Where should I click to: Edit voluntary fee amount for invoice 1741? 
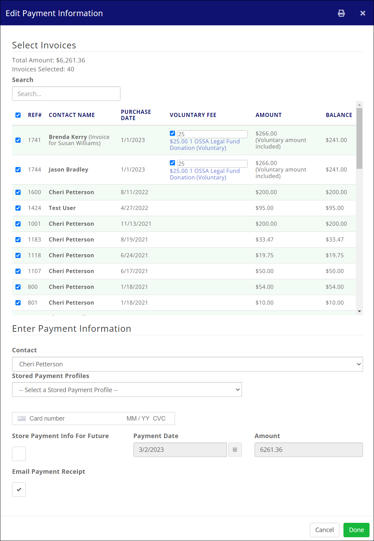click(x=212, y=134)
